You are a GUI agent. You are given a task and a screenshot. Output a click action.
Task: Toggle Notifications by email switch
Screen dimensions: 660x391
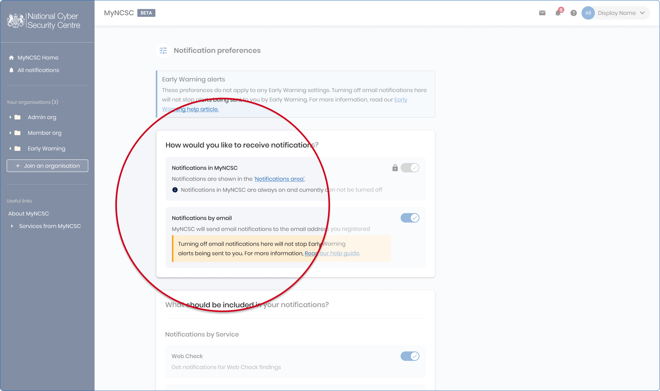point(410,218)
